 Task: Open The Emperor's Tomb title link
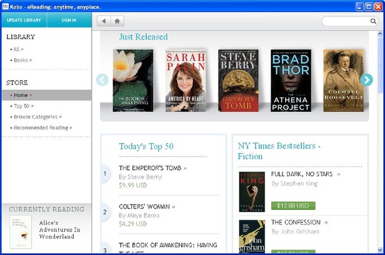(150, 168)
